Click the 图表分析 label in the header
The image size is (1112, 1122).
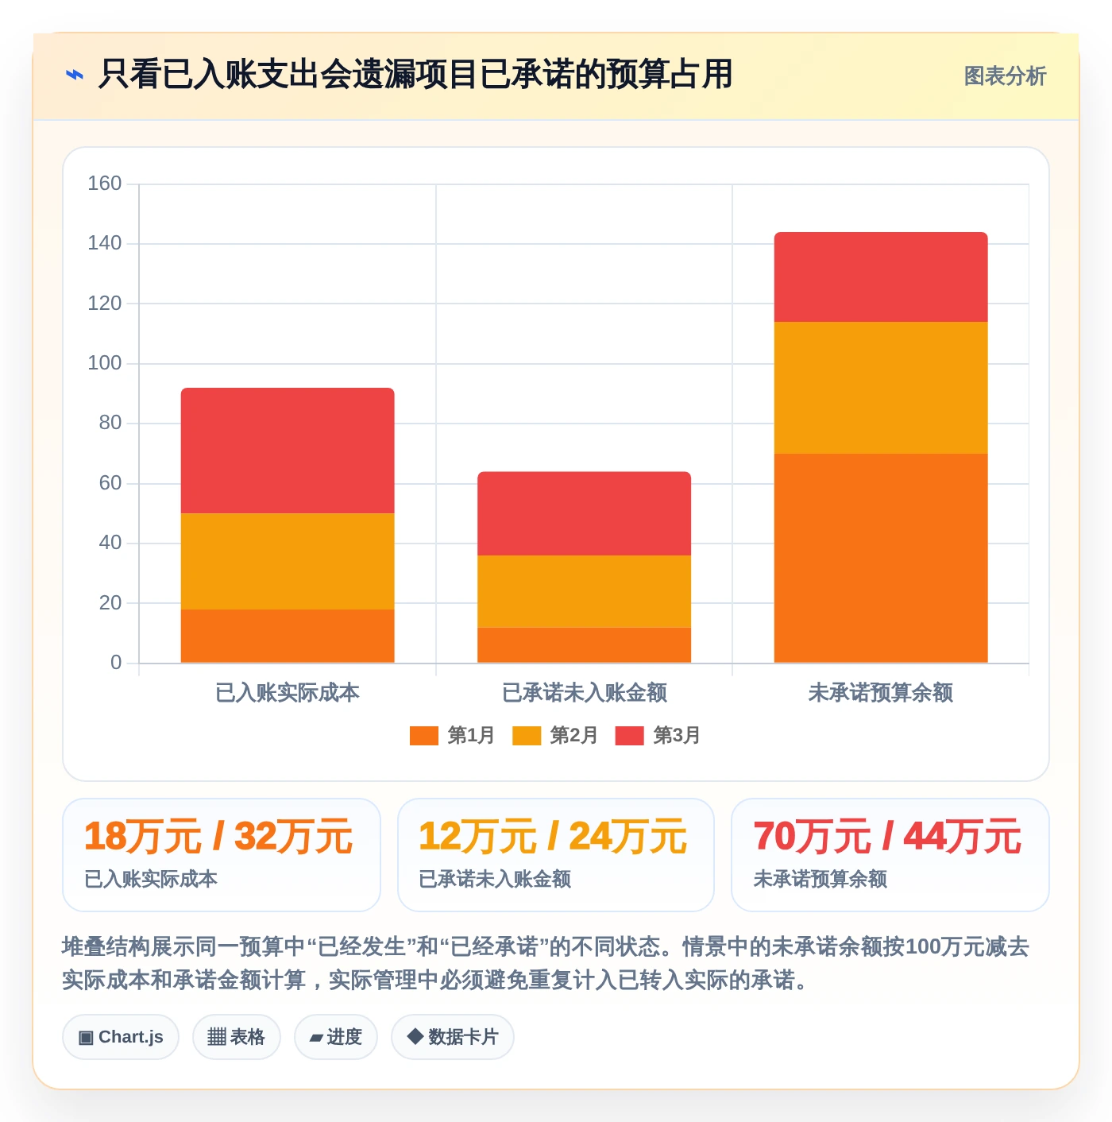click(x=1005, y=76)
